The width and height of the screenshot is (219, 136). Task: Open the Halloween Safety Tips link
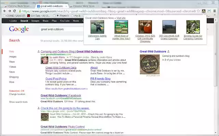pos(97,37)
